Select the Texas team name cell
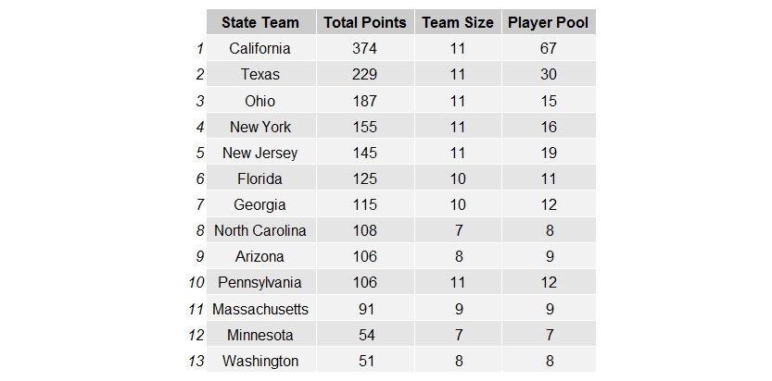Viewport: 772px width, 381px height. [x=260, y=74]
